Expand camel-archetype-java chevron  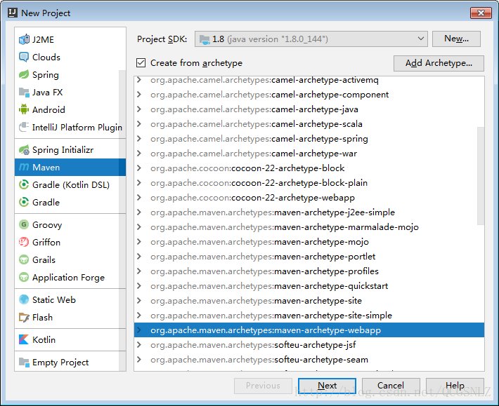click(x=139, y=109)
